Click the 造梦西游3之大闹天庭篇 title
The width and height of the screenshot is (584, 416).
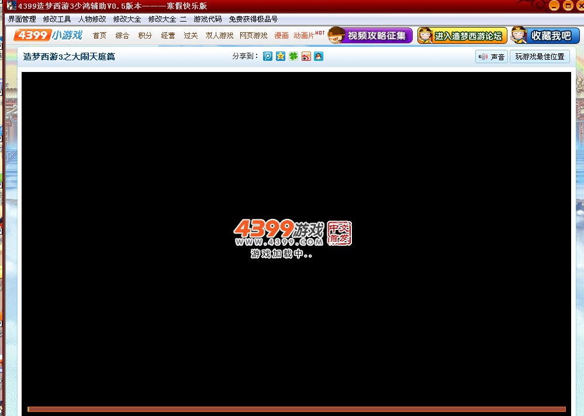tap(70, 57)
